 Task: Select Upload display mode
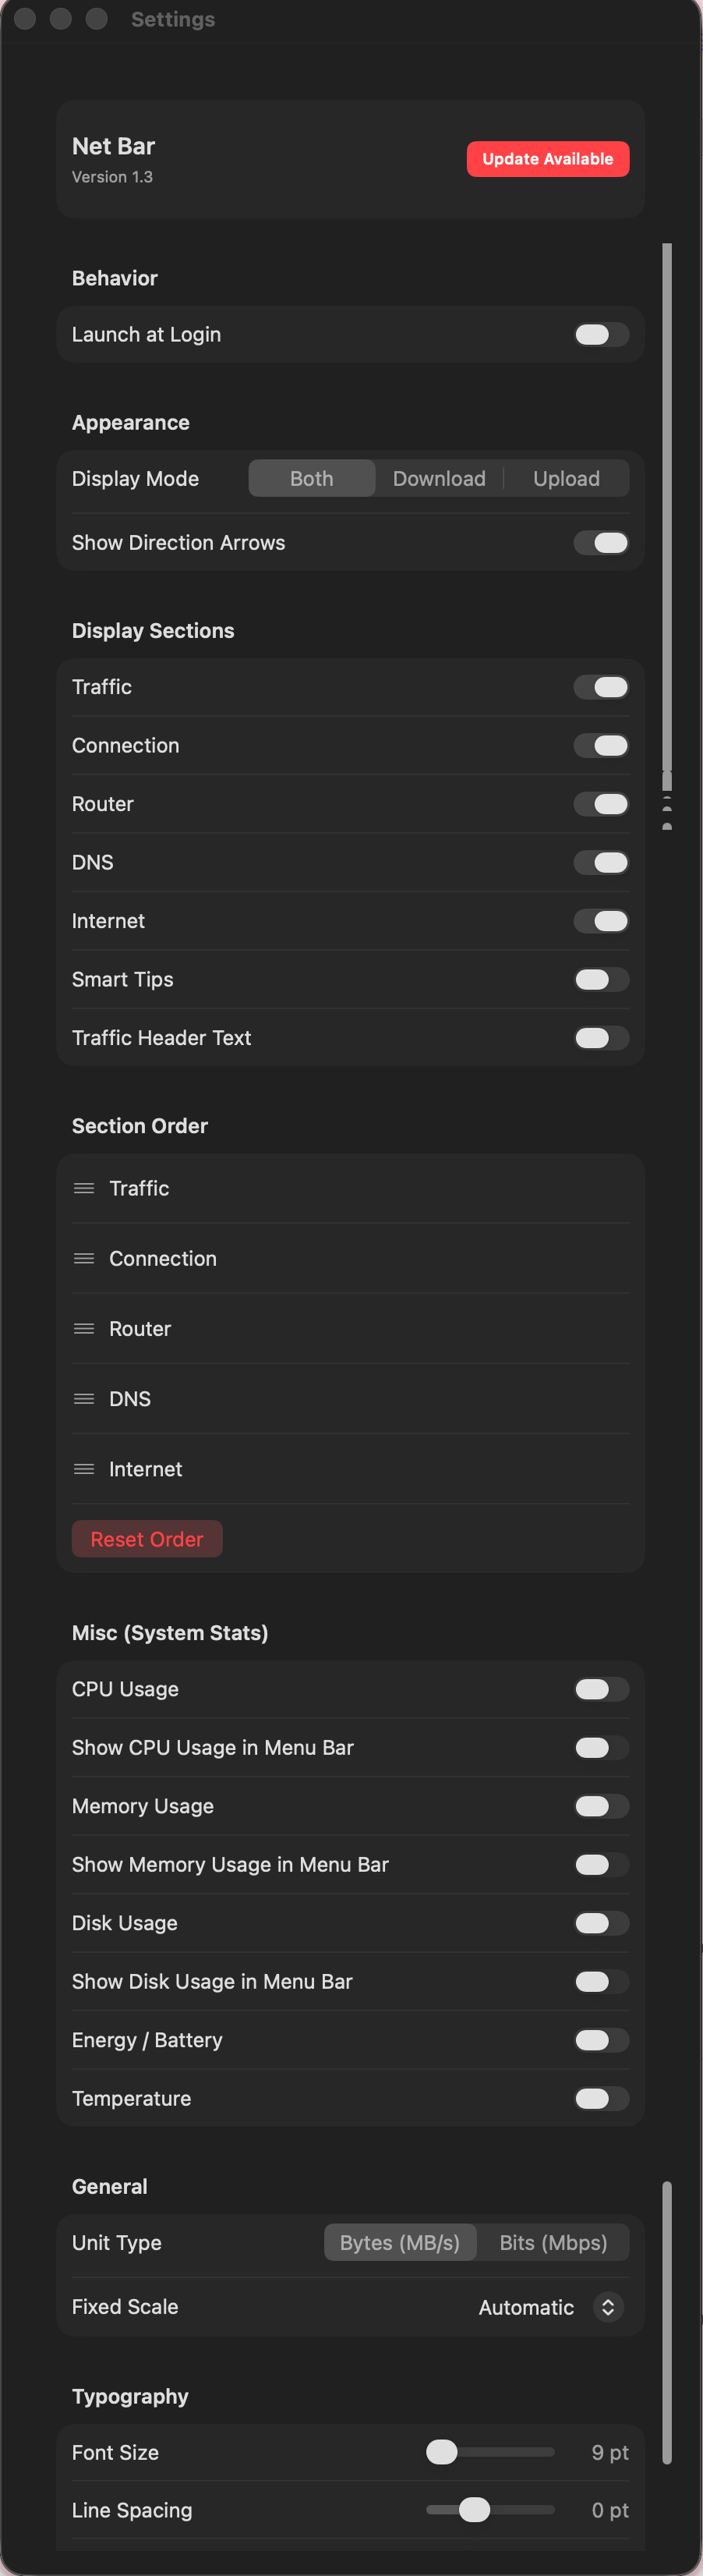pyautogui.click(x=566, y=478)
